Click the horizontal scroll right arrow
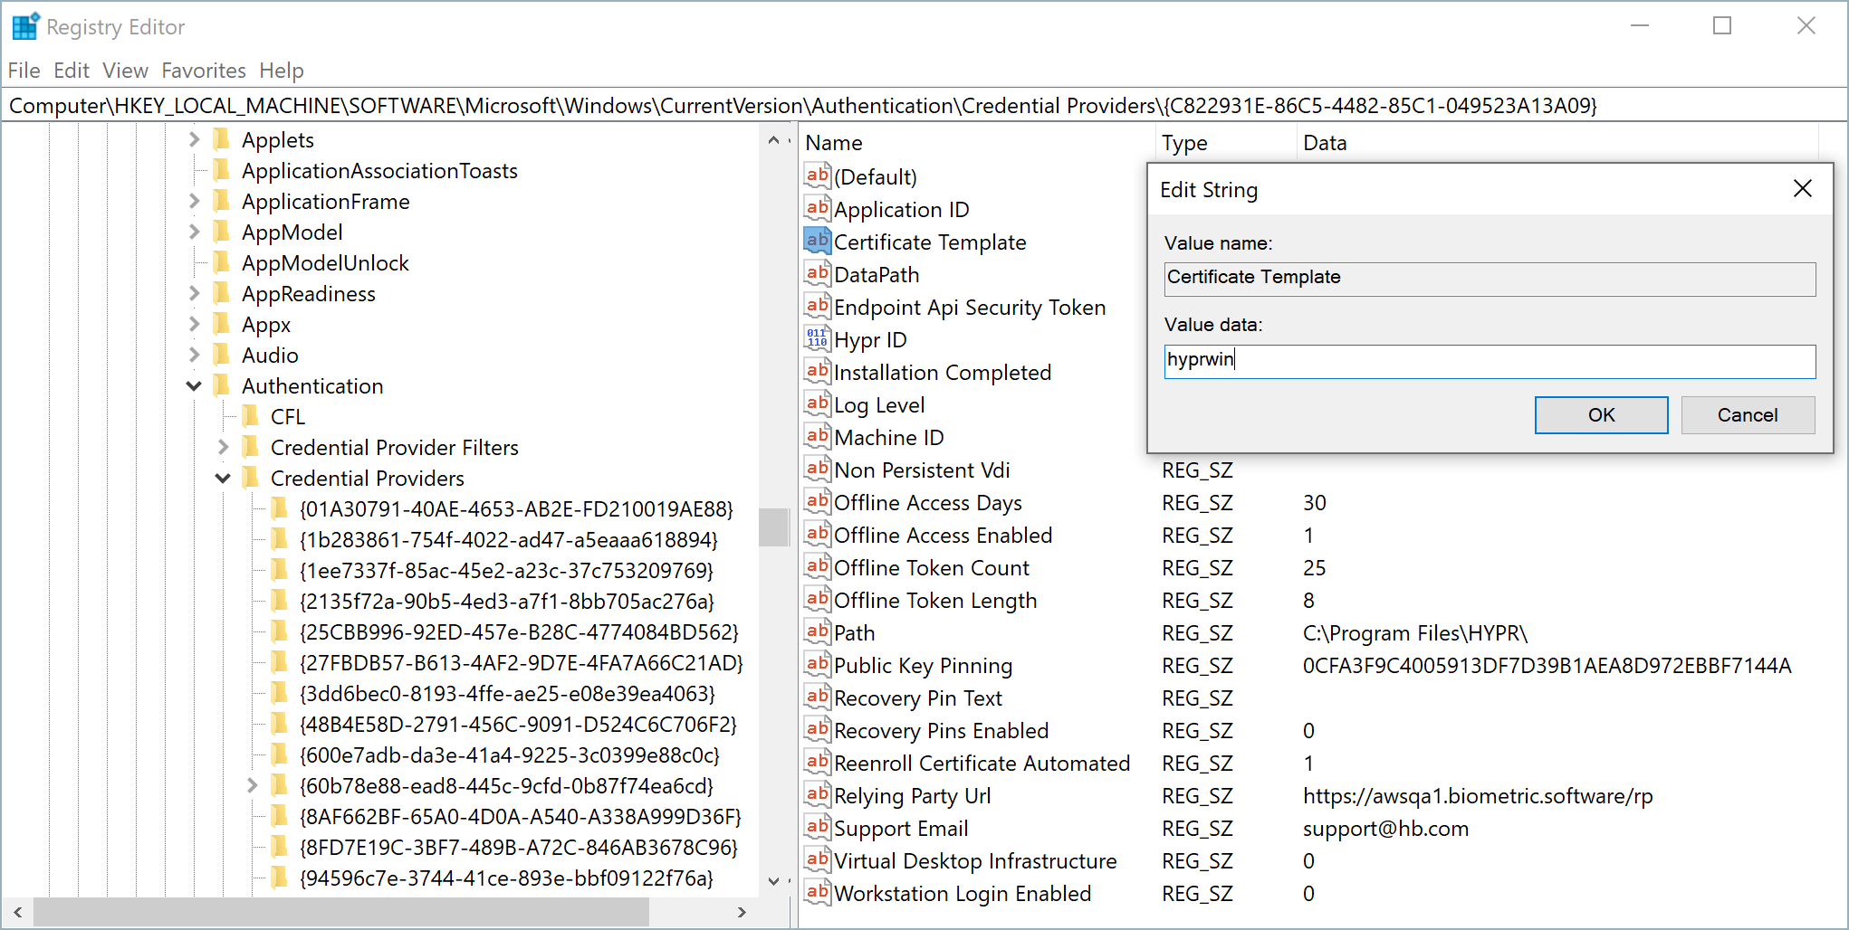 coord(742,912)
